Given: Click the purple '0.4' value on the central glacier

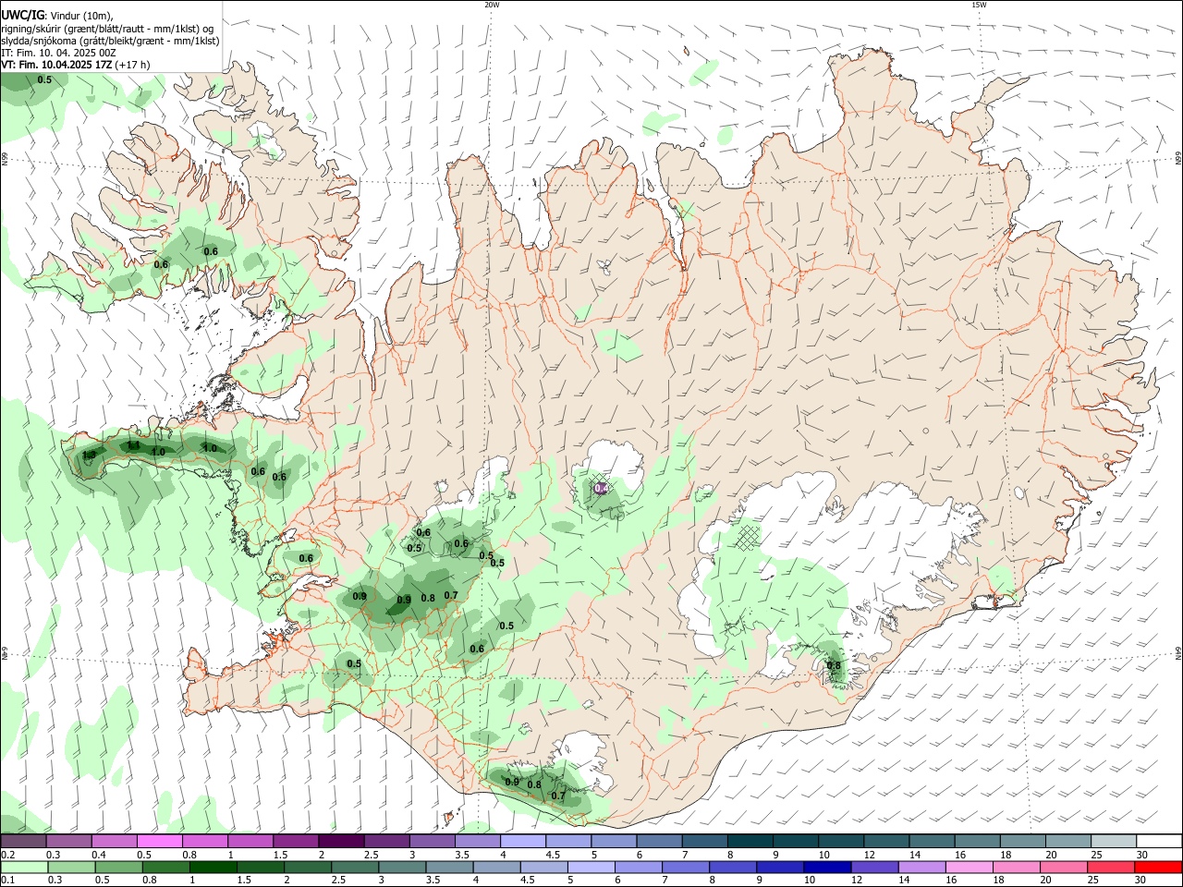Looking at the screenshot, I should pyautogui.click(x=601, y=488).
